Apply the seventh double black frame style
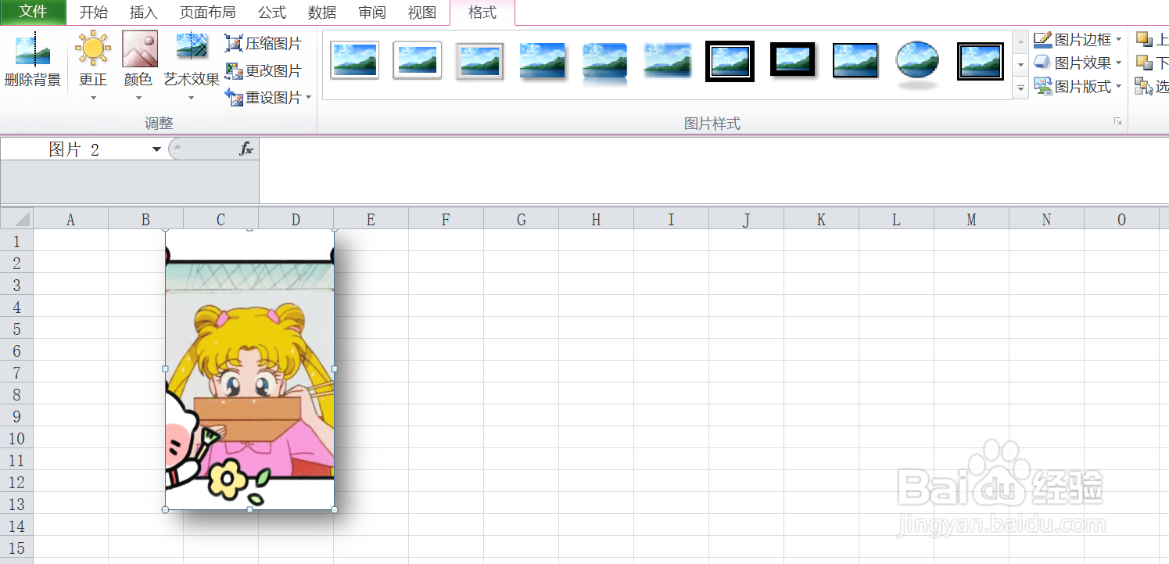The width and height of the screenshot is (1169, 564). point(730,61)
